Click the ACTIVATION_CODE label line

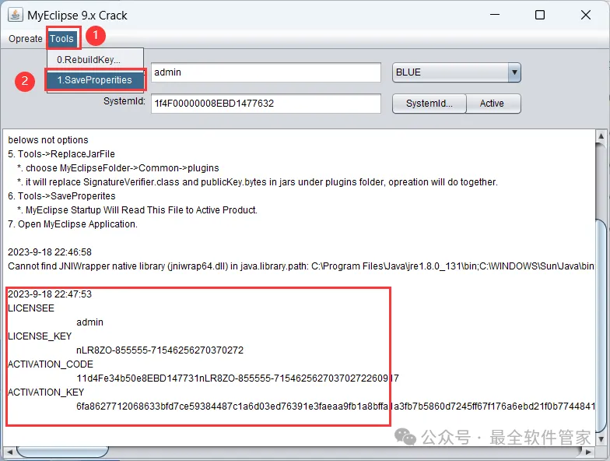tap(51, 364)
